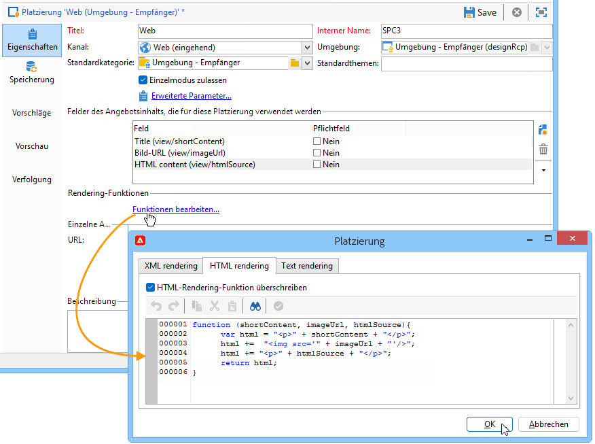
Task: Switch to the Text rendering tab
Action: (307, 266)
